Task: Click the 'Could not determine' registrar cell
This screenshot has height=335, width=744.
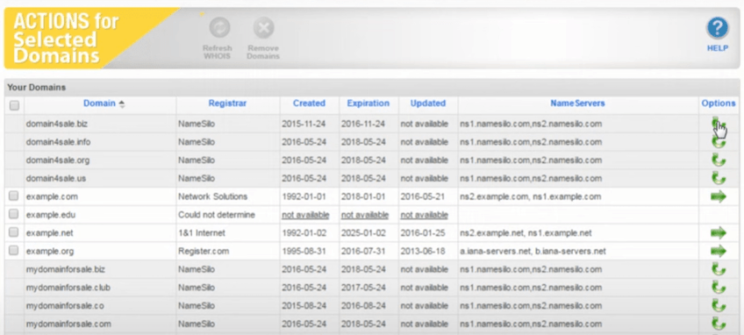Action: (x=217, y=215)
